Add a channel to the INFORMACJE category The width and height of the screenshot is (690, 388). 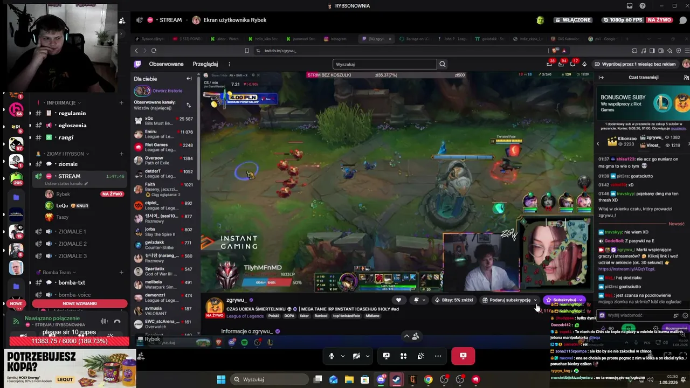[121, 102]
